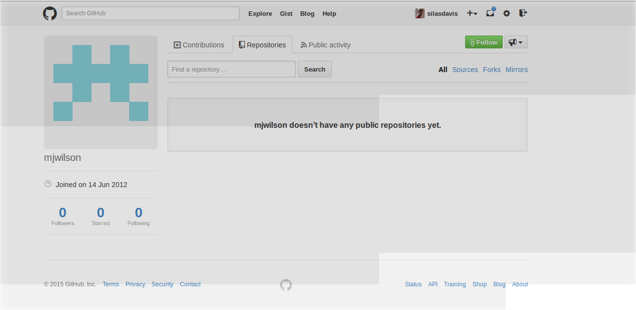Click mjwilson's identicon avatar image
Image resolution: width=636 pixels, height=310 pixels.
[101, 92]
